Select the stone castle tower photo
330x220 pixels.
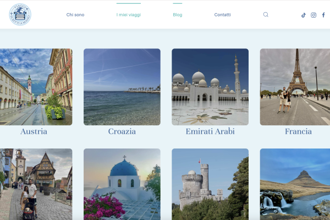(x=210, y=184)
